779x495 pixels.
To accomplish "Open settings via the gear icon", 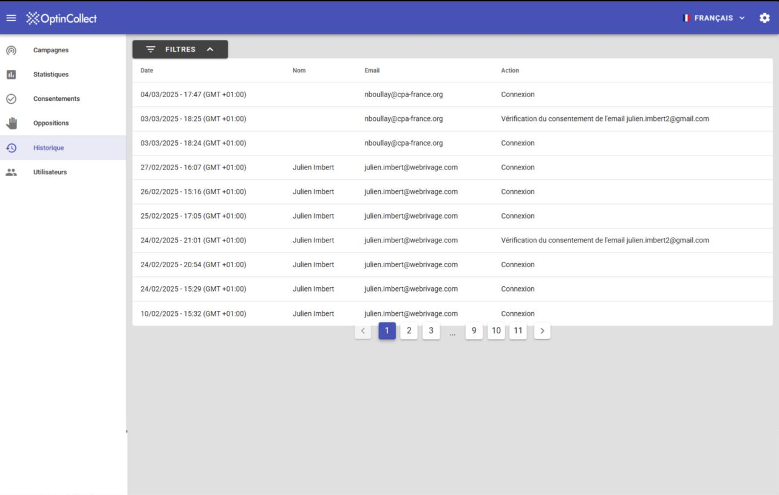I will 764,18.
